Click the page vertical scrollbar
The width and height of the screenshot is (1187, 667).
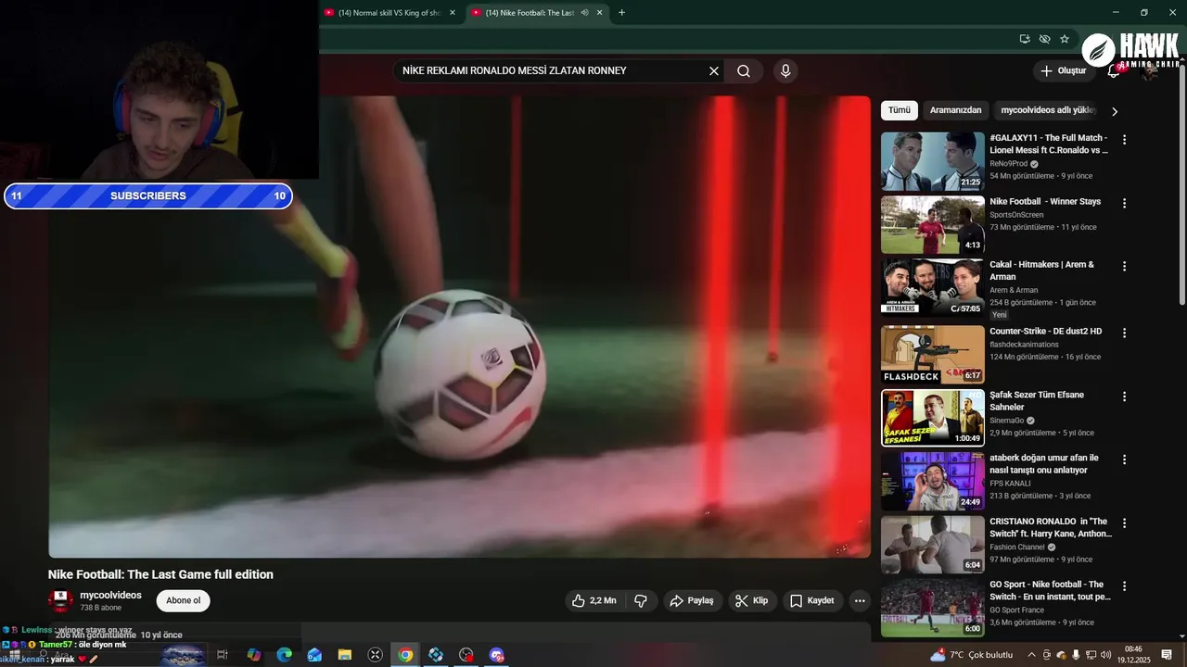point(1181,185)
